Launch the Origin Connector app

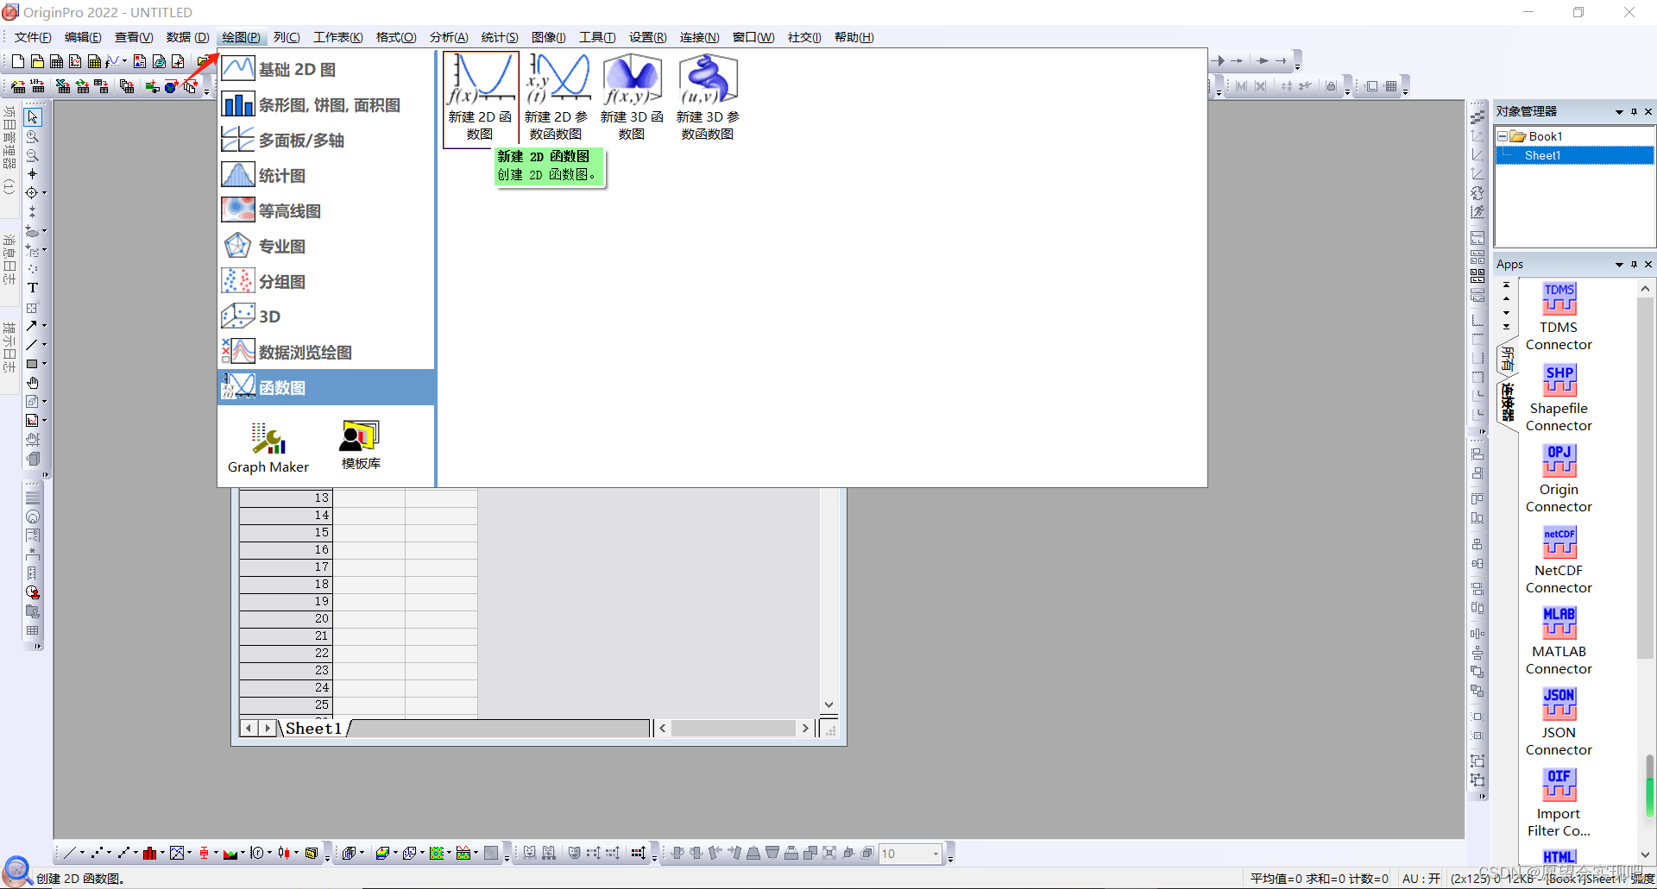coord(1559,479)
